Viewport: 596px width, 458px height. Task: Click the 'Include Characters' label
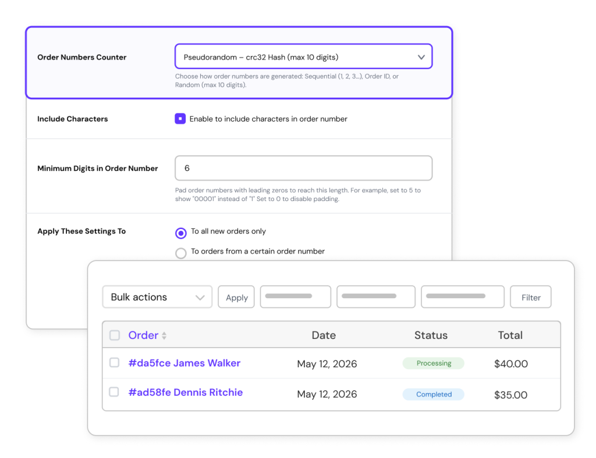click(x=73, y=119)
